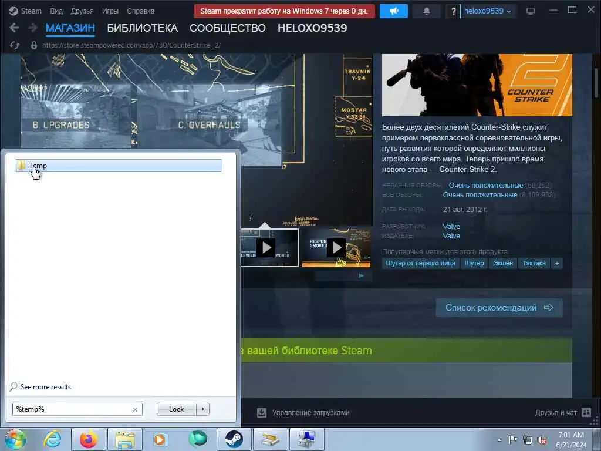Open all reviews Очень положительные link
The width and height of the screenshot is (601, 451).
coord(480,195)
